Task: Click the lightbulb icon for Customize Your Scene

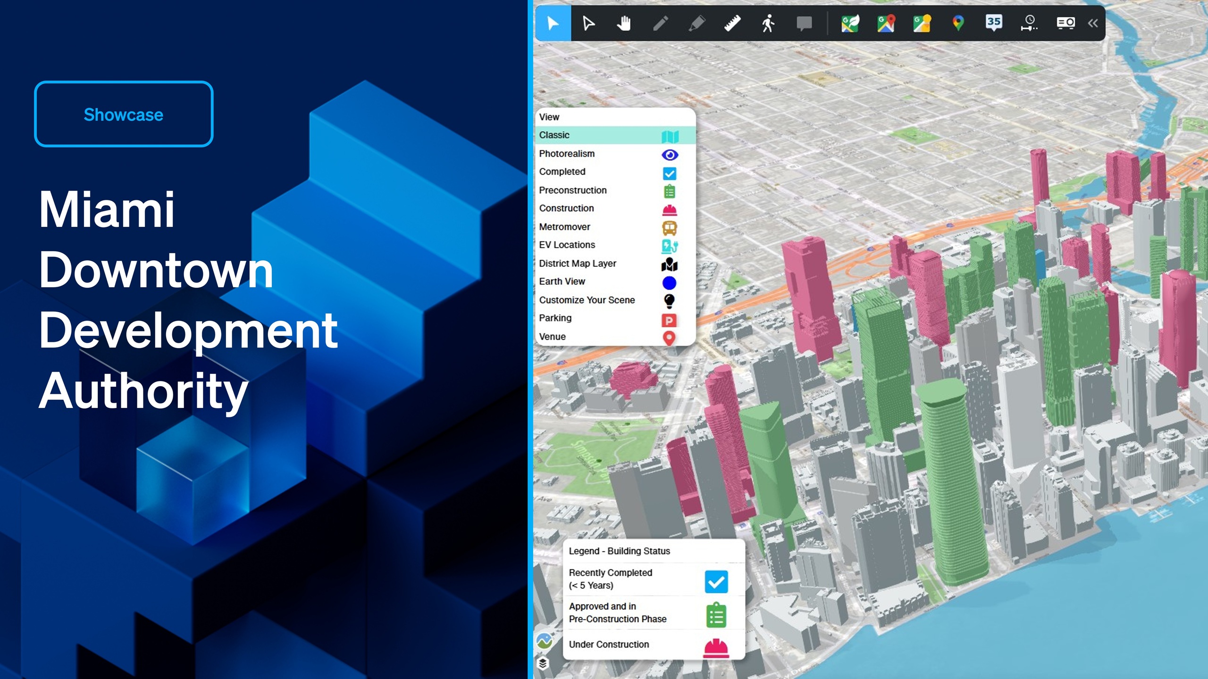Action: click(670, 301)
